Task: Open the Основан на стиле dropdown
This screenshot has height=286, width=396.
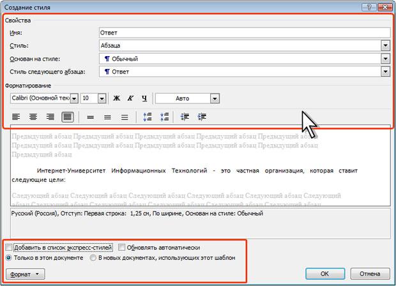Action: (385, 59)
